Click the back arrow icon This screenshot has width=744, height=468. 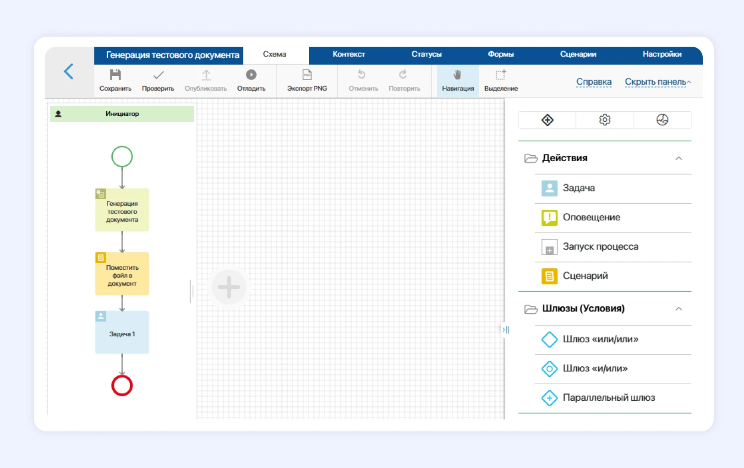point(69,71)
